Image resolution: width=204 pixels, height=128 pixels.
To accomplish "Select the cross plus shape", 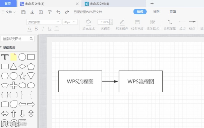I will point(13,85).
